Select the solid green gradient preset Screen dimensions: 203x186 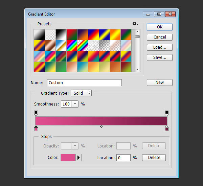[x=61, y=67]
